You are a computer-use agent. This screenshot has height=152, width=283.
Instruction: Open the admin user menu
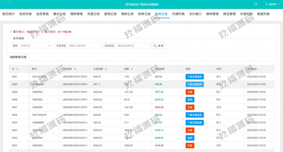point(271,4)
